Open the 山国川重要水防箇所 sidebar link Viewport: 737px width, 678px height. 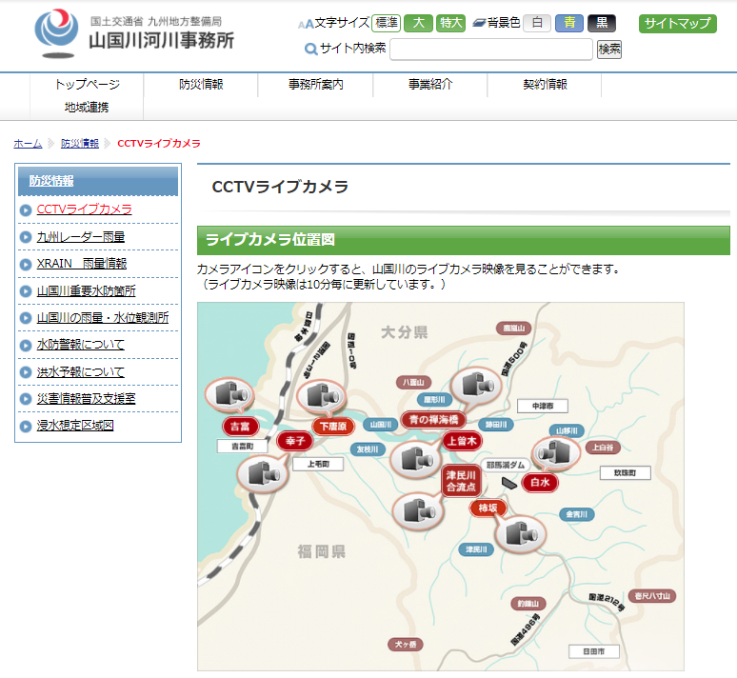[x=87, y=291]
